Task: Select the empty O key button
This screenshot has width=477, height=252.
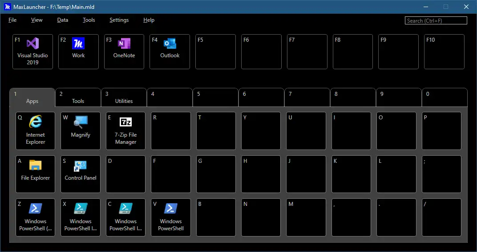Action: tap(396, 131)
